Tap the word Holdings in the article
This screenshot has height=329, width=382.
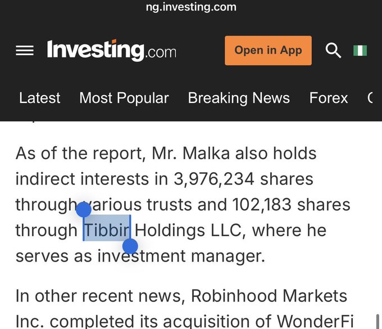(170, 231)
